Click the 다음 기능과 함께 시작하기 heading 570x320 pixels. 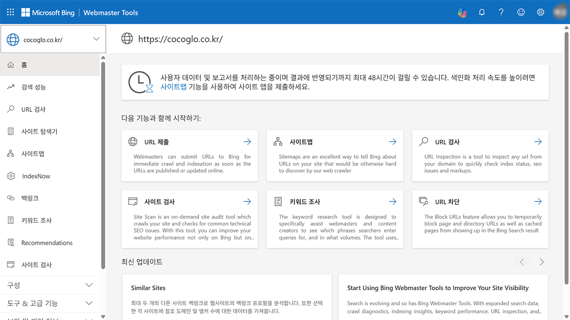(161, 118)
